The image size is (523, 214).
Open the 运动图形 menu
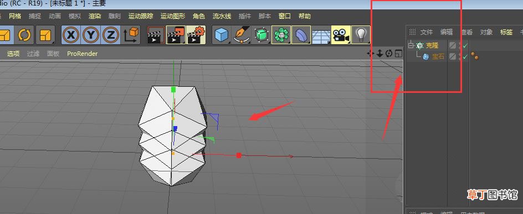point(173,16)
